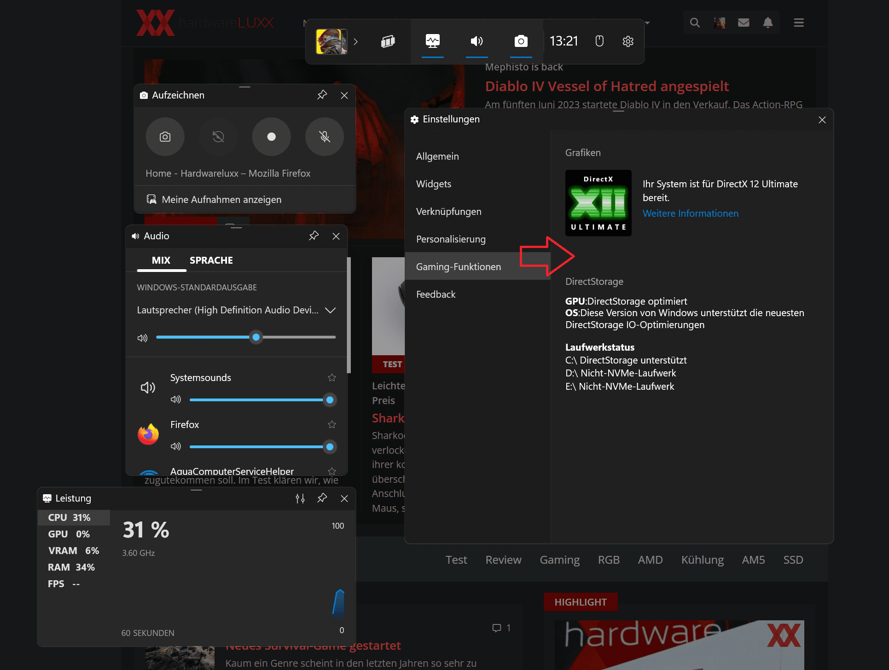889x670 pixels.
Task: Open Verknüpfungen settings section
Action: (478, 212)
